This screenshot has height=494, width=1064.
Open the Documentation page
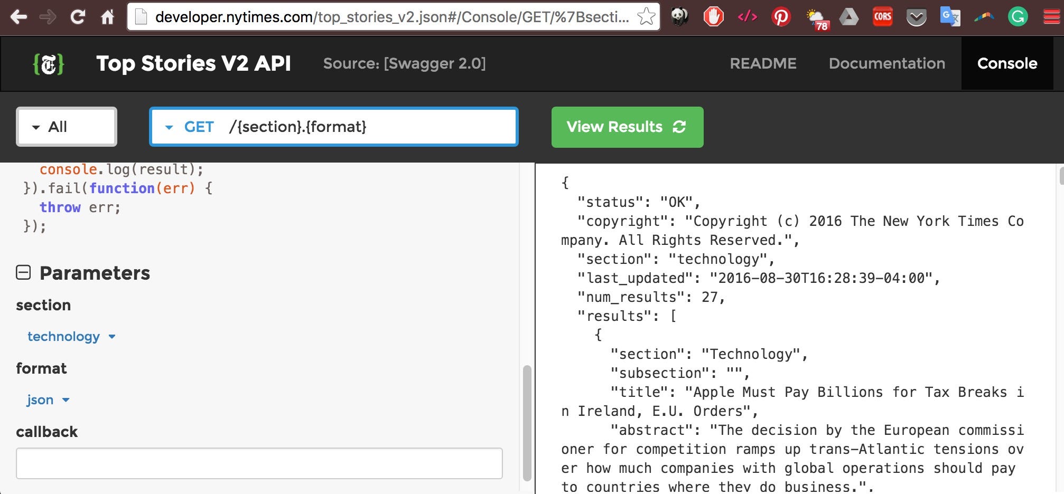(886, 63)
